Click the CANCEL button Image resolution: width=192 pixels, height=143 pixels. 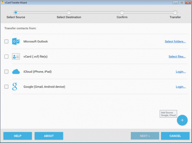(175, 136)
